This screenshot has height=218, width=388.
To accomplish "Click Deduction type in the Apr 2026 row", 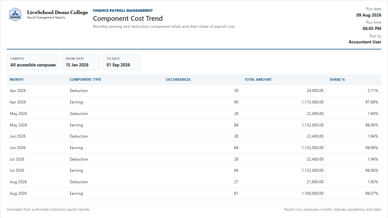I will (79, 91).
